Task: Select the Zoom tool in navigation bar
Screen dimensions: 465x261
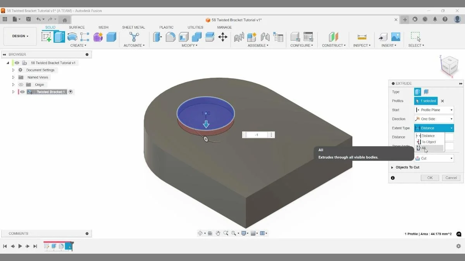Action: coord(226,233)
